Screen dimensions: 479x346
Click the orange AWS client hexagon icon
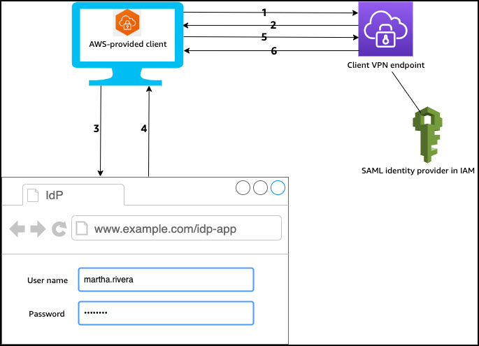pyautogui.click(x=127, y=22)
